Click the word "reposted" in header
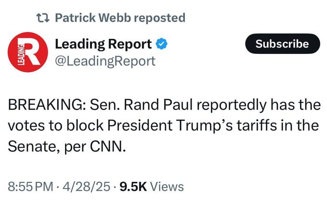The height and width of the screenshot is (204, 327). click(159, 18)
